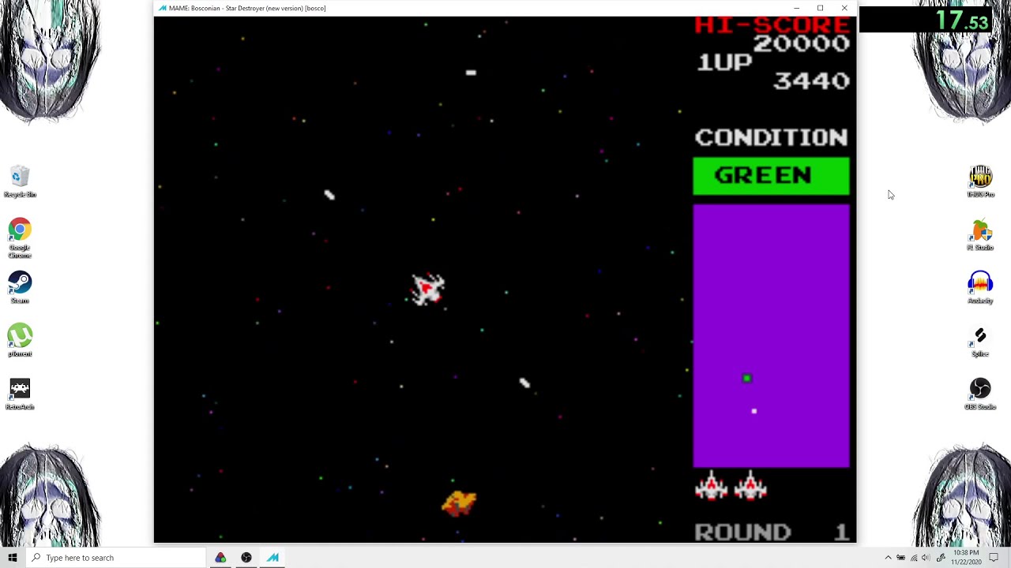The width and height of the screenshot is (1011, 568).
Task: Click the green timer reading 17.53
Action: click(962, 20)
